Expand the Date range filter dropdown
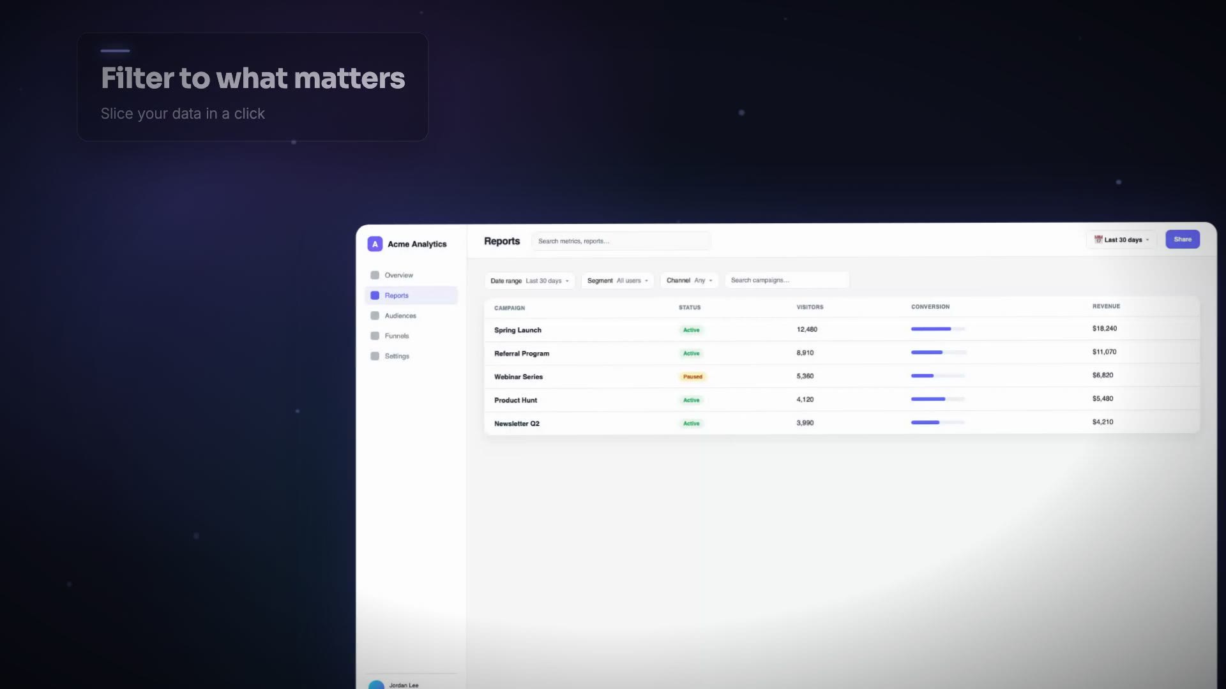Screen dimensions: 1226x689 coord(529,281)
